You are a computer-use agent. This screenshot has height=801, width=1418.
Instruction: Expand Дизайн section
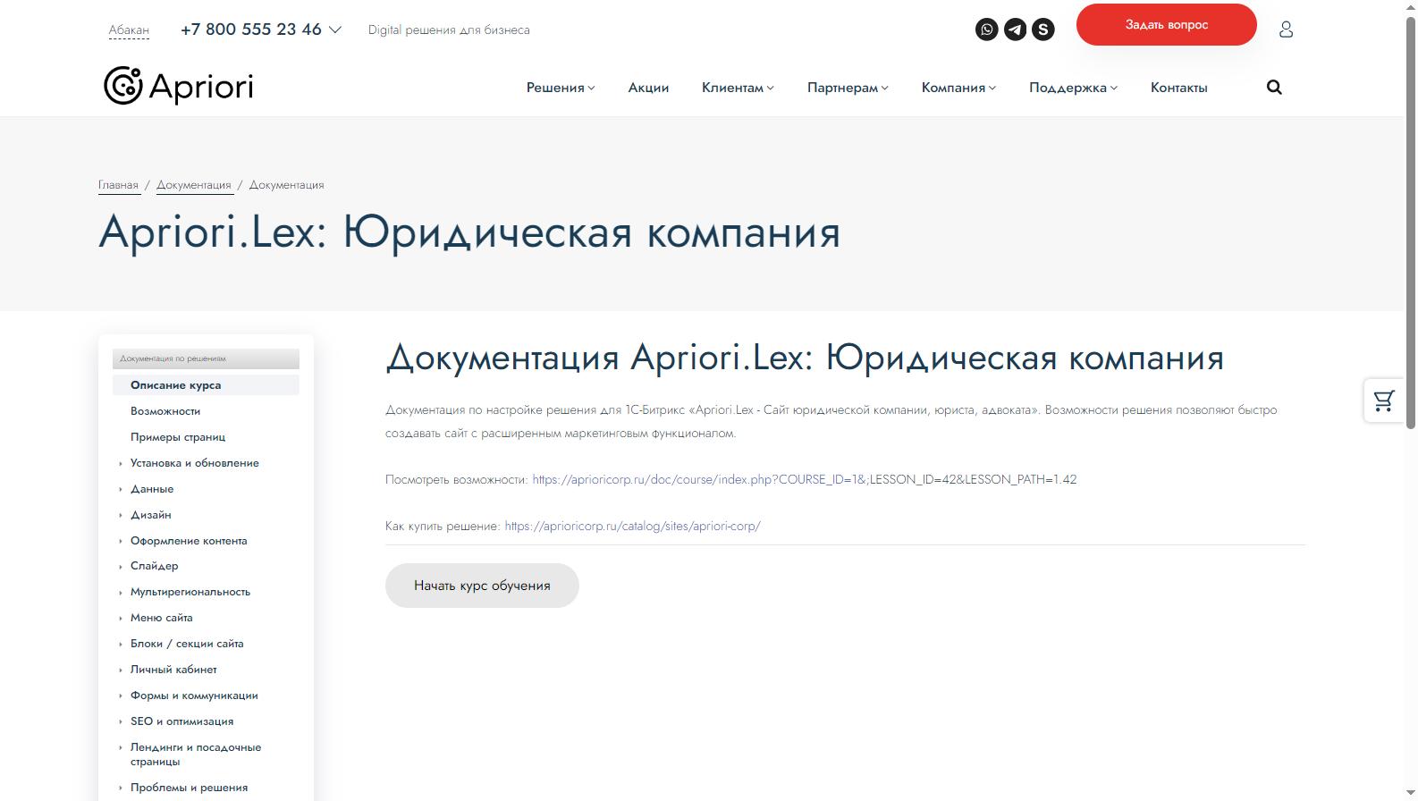coord(151,515)
